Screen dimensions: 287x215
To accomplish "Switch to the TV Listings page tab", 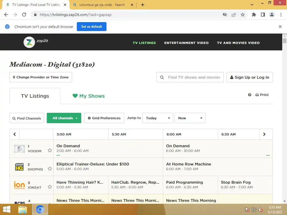I will pos(35,96).
